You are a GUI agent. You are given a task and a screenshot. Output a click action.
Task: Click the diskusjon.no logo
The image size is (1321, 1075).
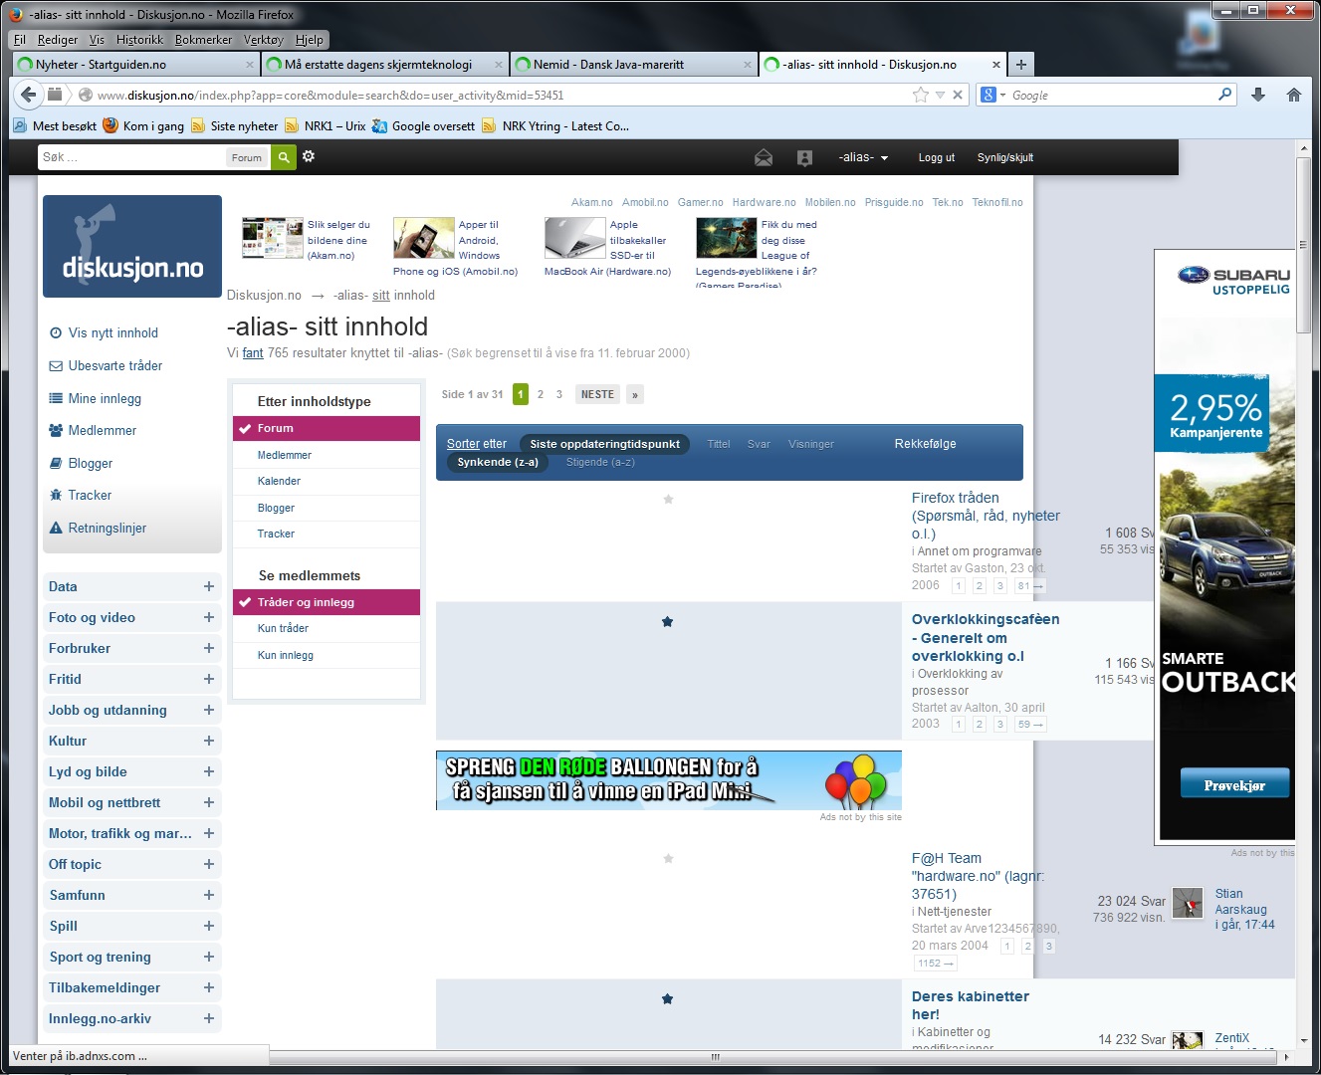(x=132, y=246)
